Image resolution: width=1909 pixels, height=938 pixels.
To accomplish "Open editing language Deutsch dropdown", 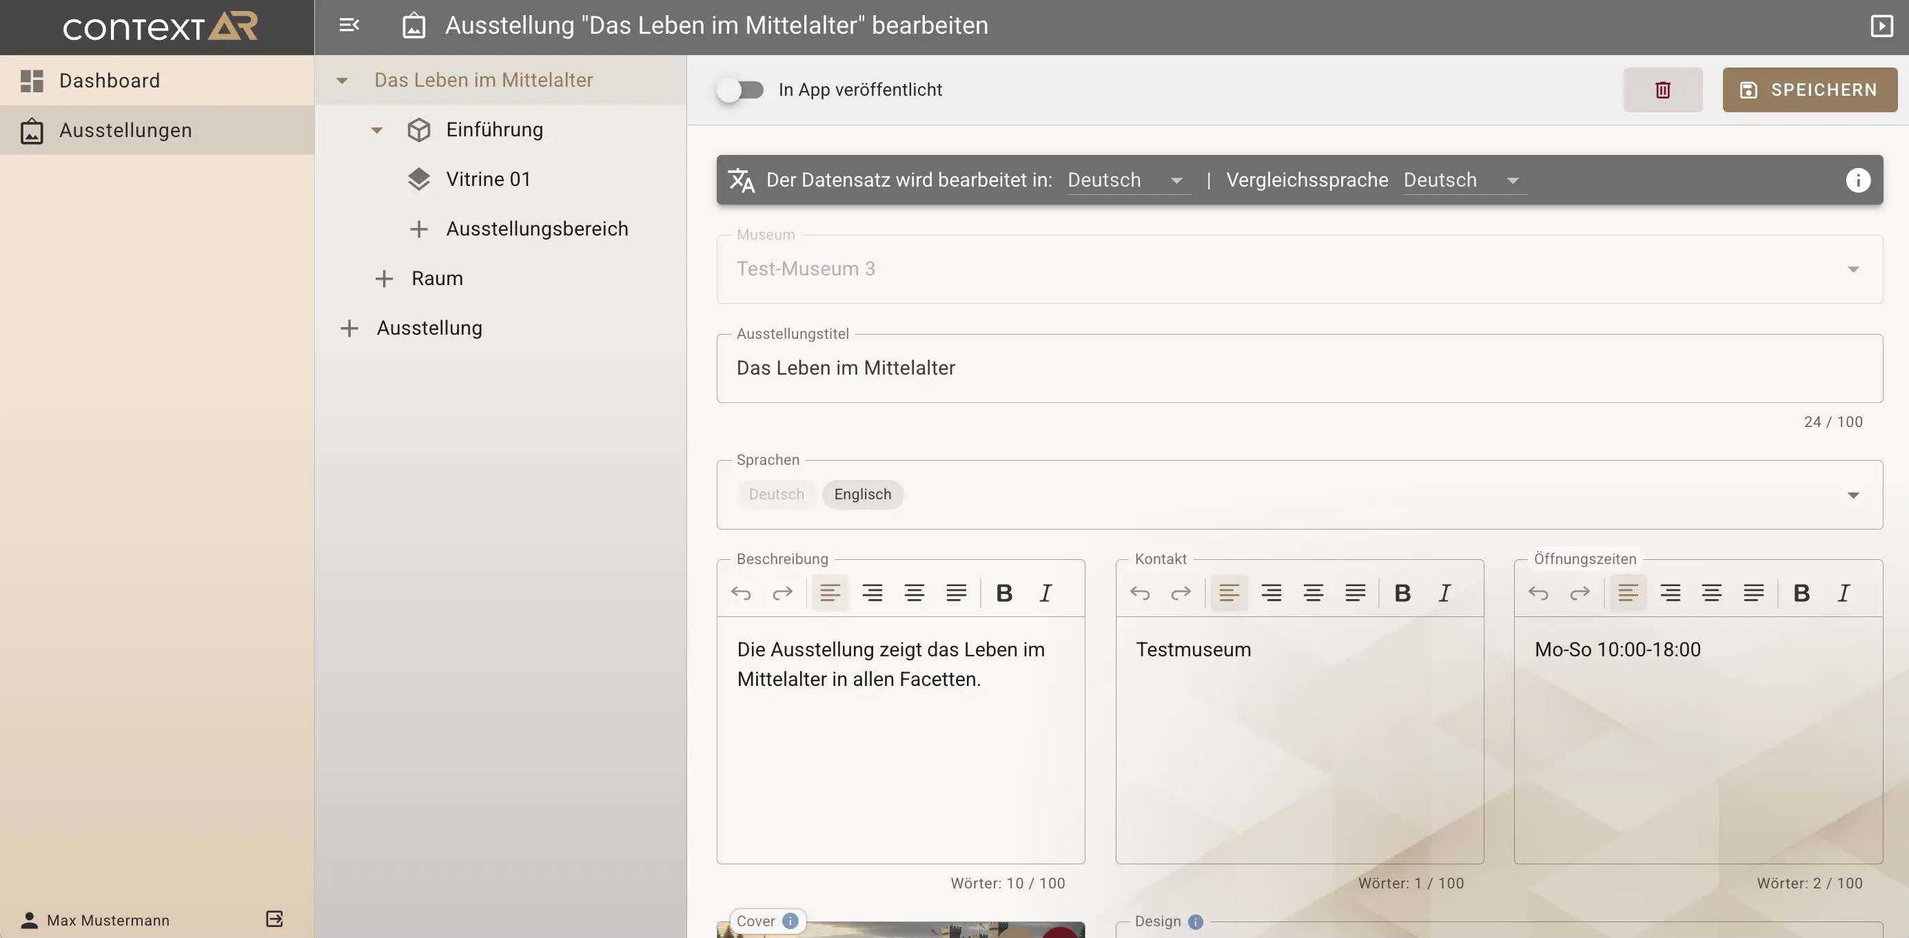I will tap(1126, 180).
